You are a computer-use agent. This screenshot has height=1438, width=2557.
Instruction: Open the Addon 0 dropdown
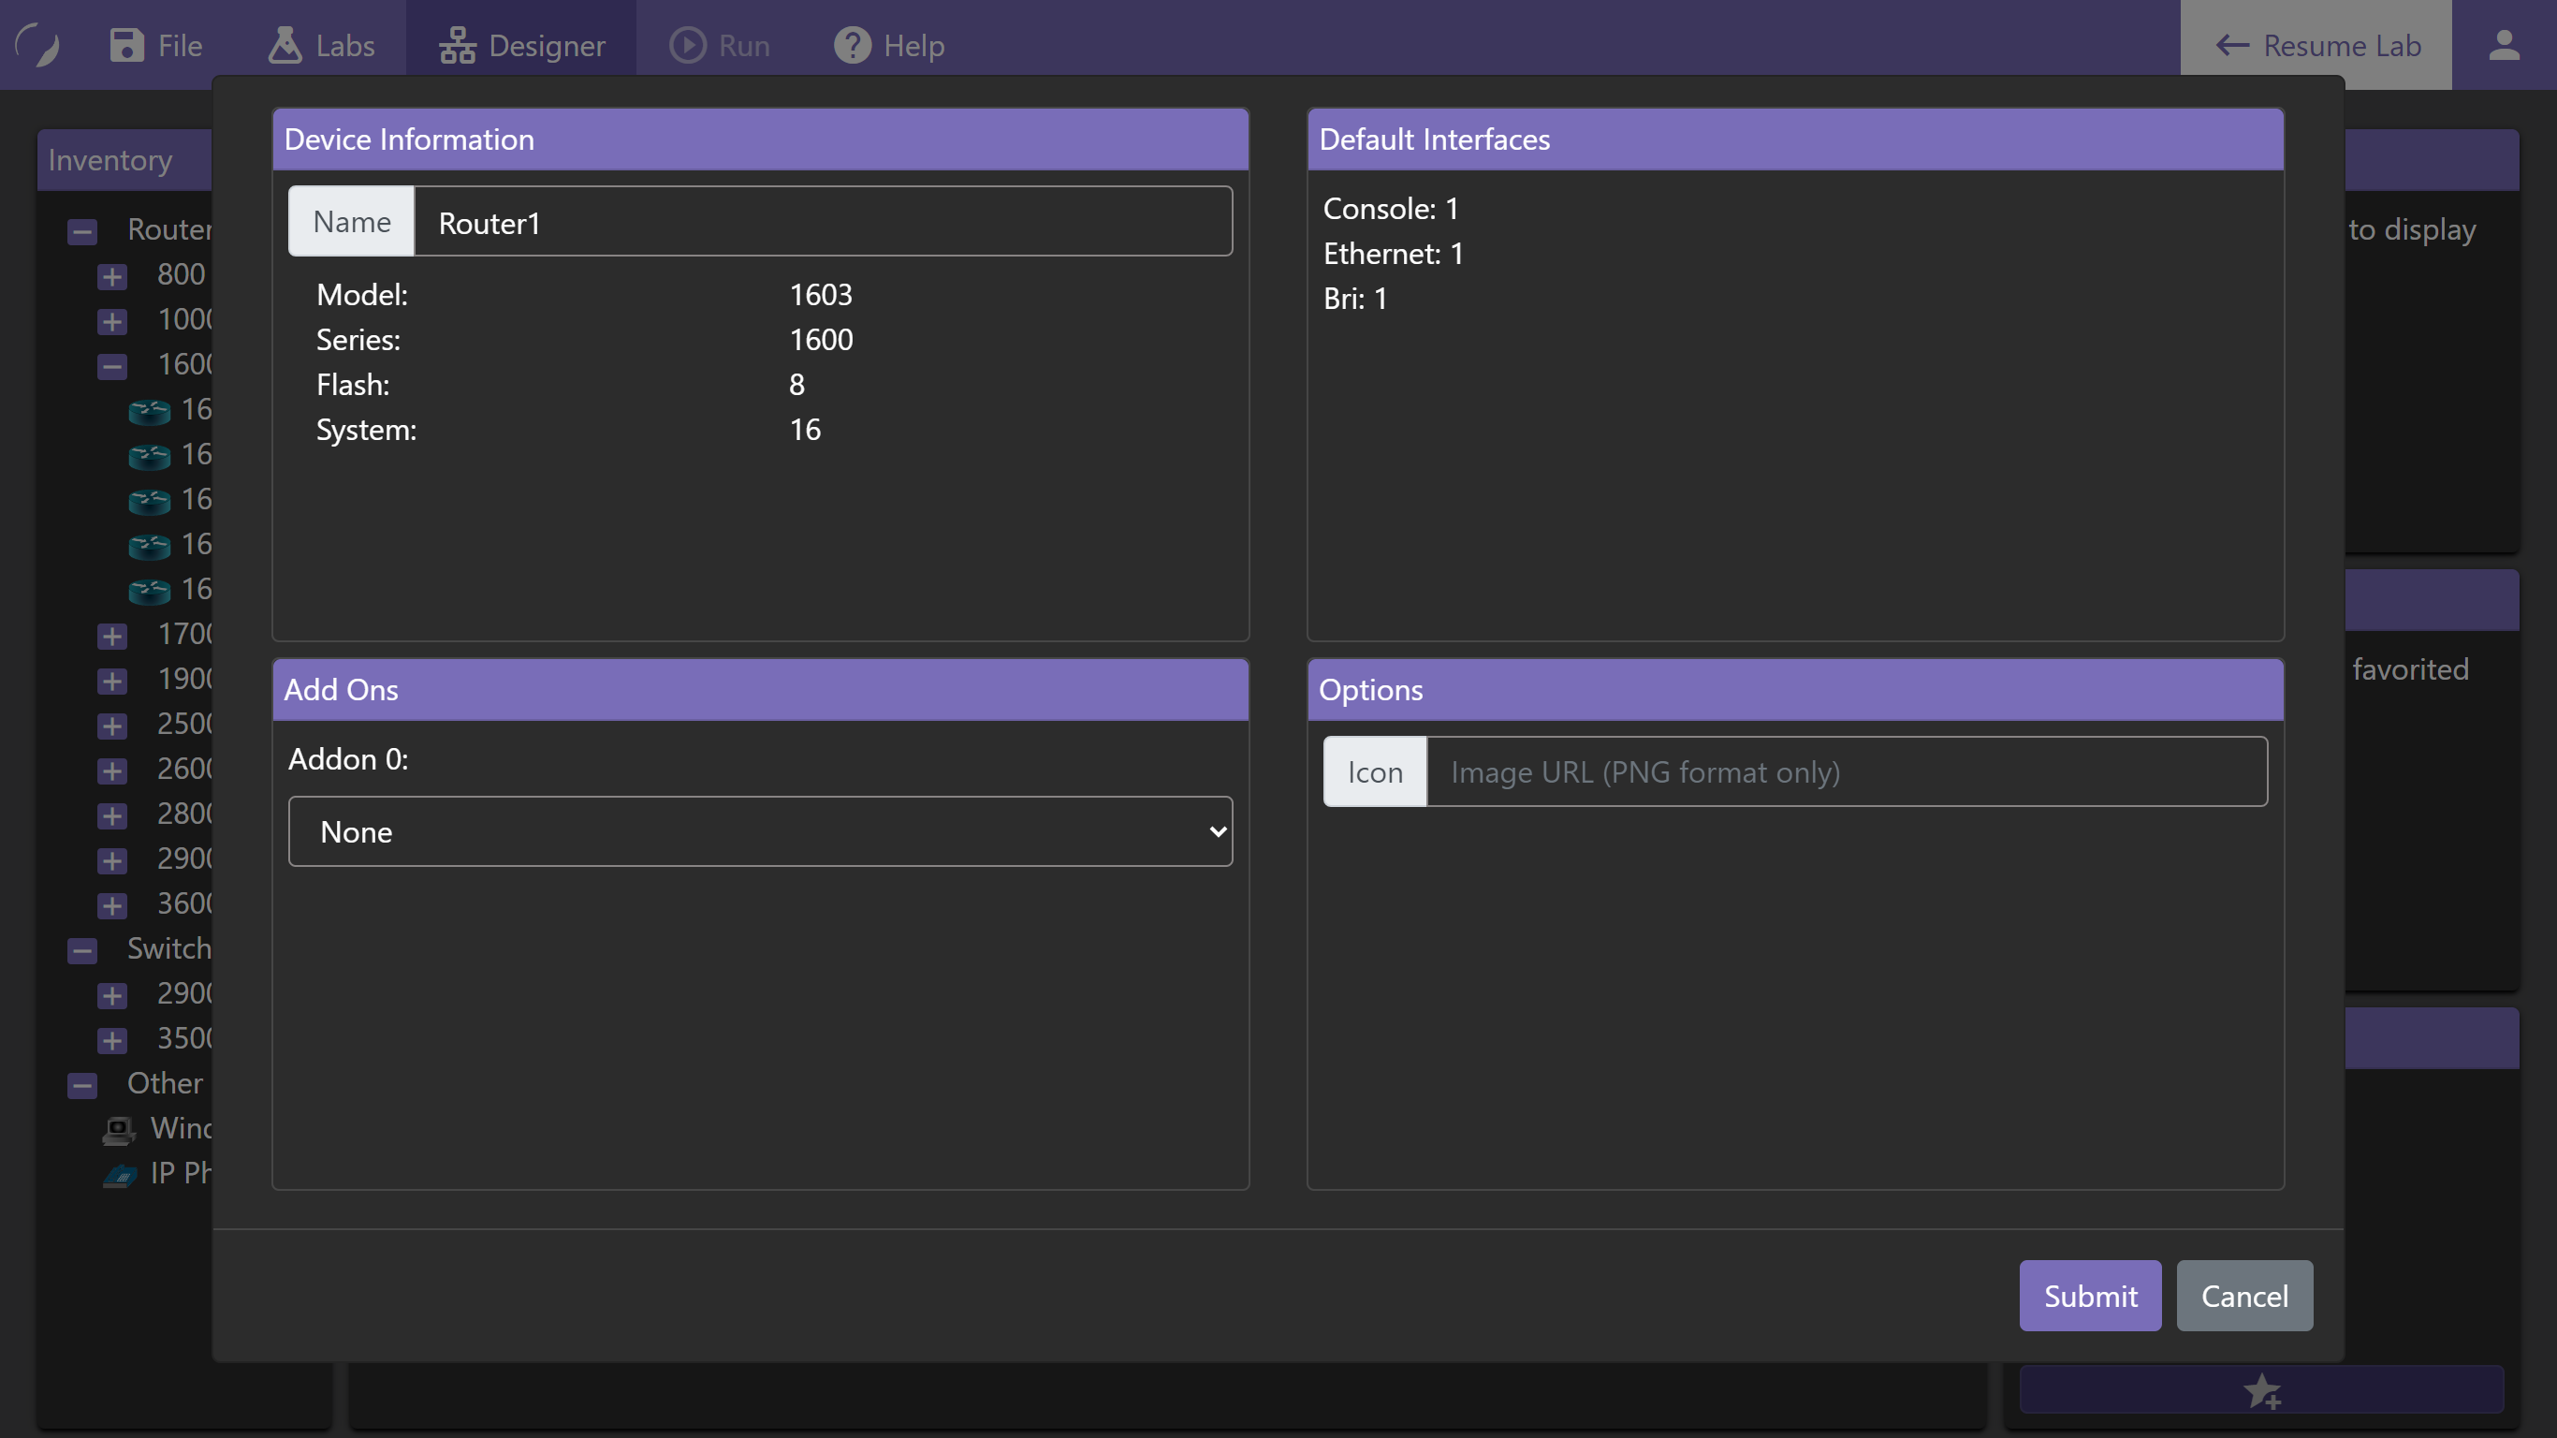pyautogui.click(x=759, y=830)
